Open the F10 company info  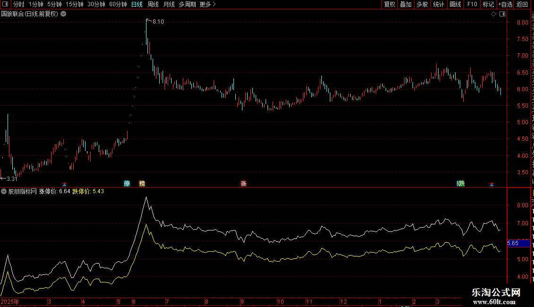(472, 4)
